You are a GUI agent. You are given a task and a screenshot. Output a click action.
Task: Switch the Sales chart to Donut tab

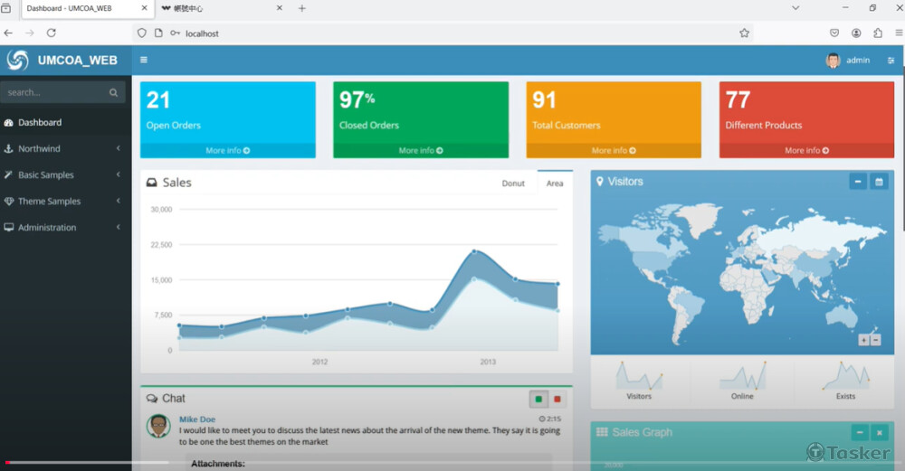pyautogui.click(x=513, y=184)
